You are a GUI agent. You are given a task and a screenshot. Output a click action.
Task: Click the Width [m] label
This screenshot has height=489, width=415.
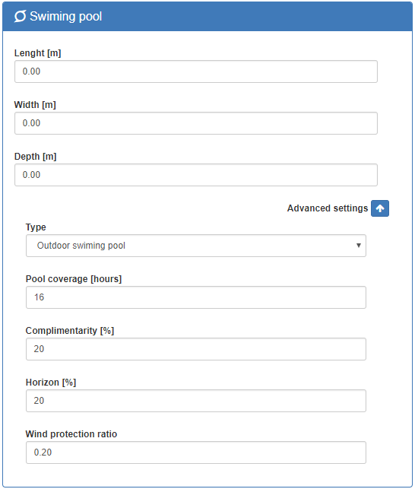pos(35,105)
